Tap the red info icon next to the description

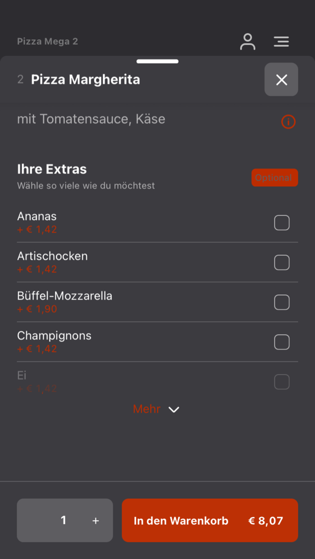click(x=288, y=122)
